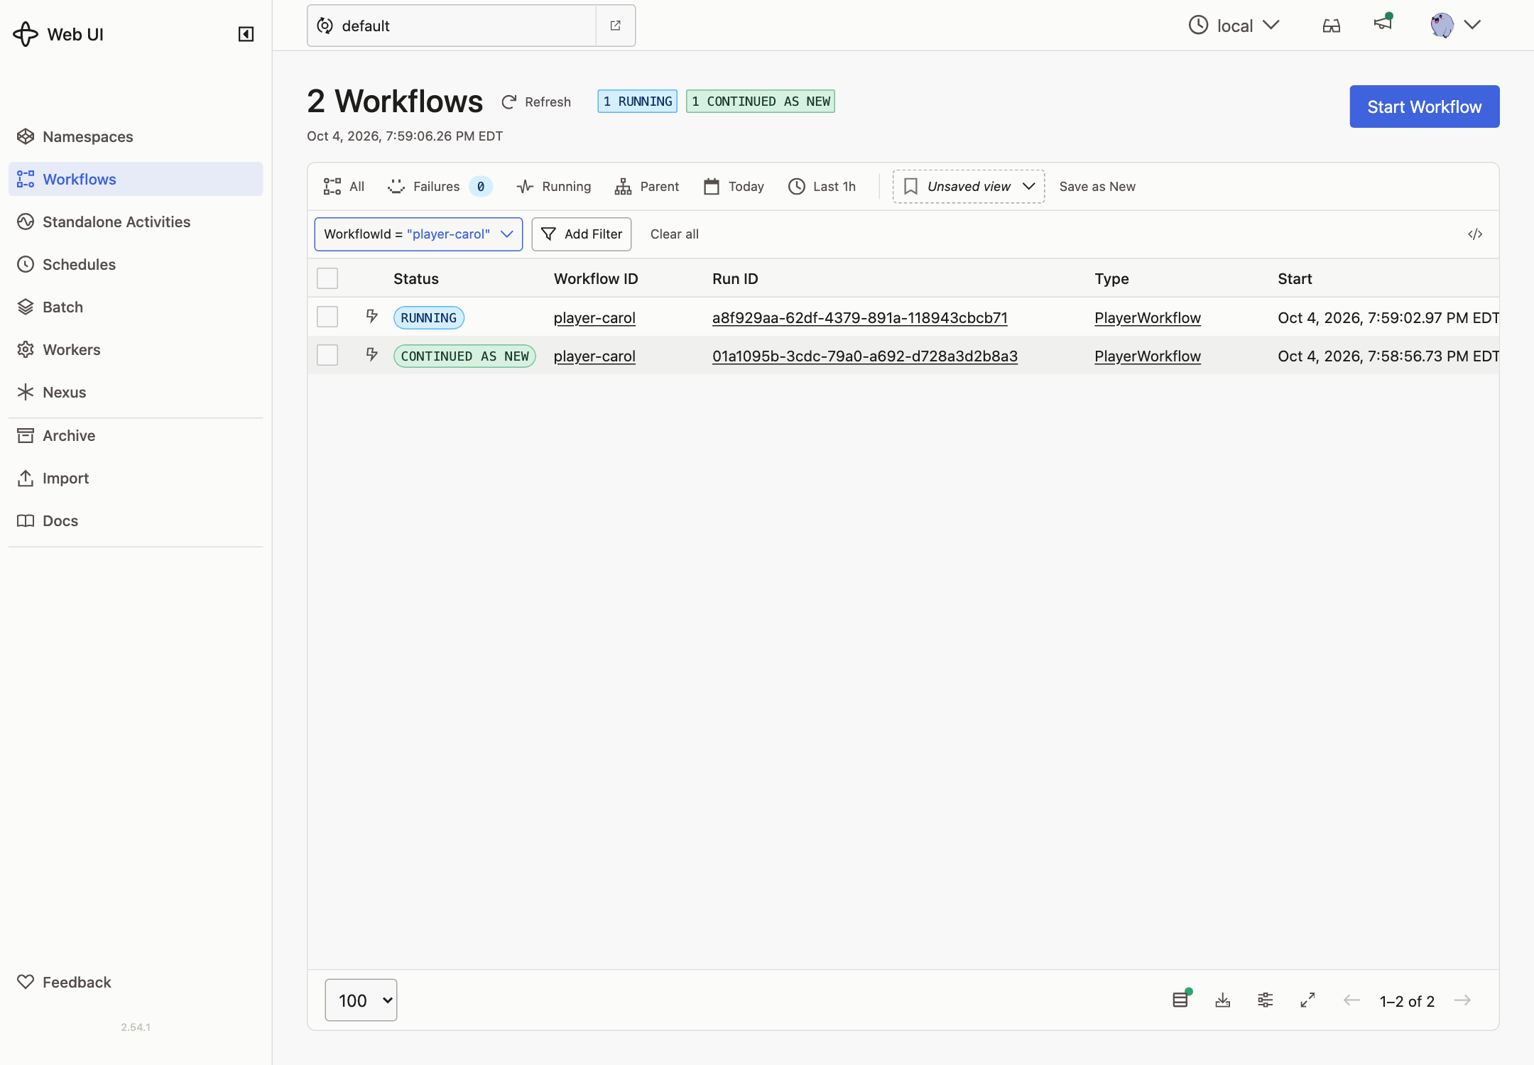1534x1065 pixels.
Task: Change rows per page from 100
Action: point(361,1000)
